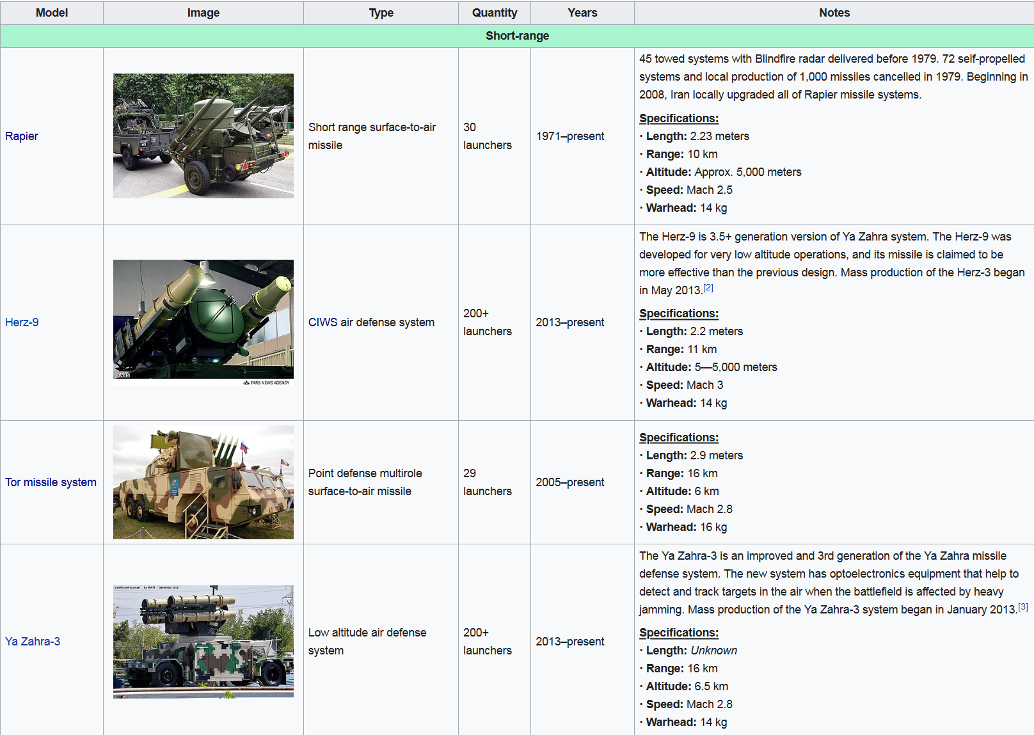Viewport: 1034px width, 735px height.
Task: Open citation reference [3] in Ya Zahra-3 notes
Action: coord(1022,606)
